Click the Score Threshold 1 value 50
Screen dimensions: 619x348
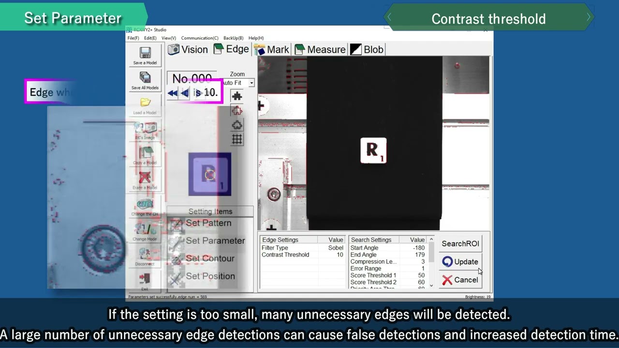click(x=421, y=275)
